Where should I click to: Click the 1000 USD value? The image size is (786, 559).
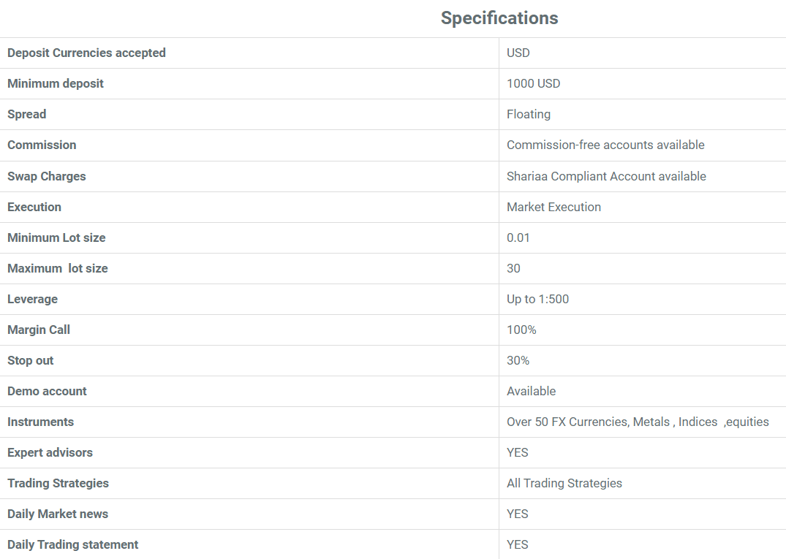point(533,83)
